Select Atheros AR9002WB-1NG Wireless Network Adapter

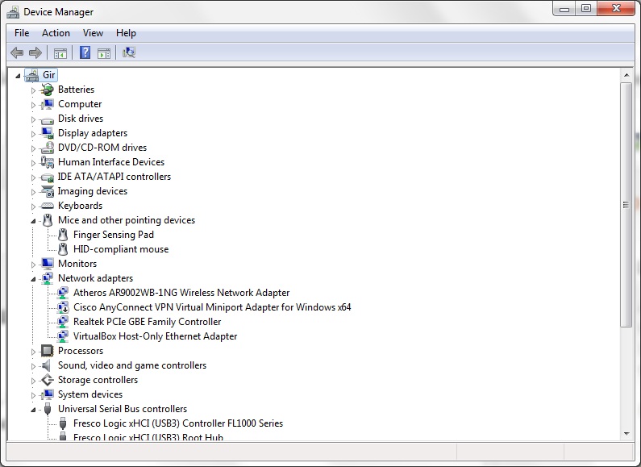point(181,293)
